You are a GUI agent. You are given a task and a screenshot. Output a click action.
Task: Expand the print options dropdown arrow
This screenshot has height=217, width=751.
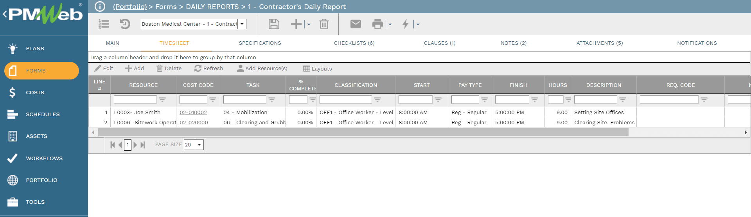390,25
